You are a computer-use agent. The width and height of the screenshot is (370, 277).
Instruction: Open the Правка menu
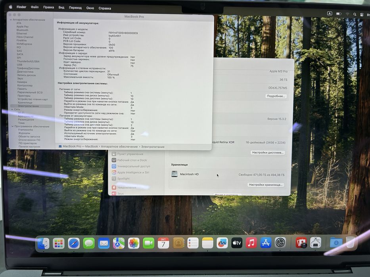coord(49,7)
